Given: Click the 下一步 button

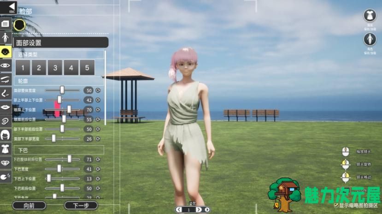Looking at the screenshot, I should [81, 206].
